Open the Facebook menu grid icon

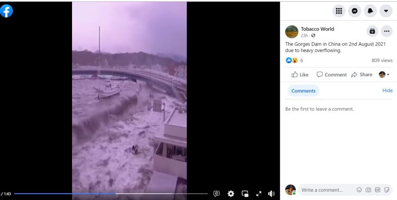(339, 11)
